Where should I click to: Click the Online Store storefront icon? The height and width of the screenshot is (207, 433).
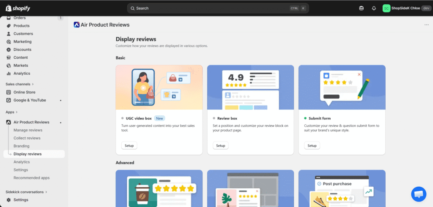[x=8, y=92]
